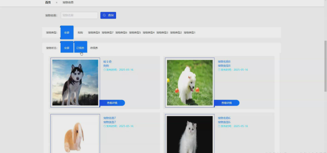Click 查看详情 on the 宠物名称8 card
This screenshot has height=153, width=327.
coord(227,103)
